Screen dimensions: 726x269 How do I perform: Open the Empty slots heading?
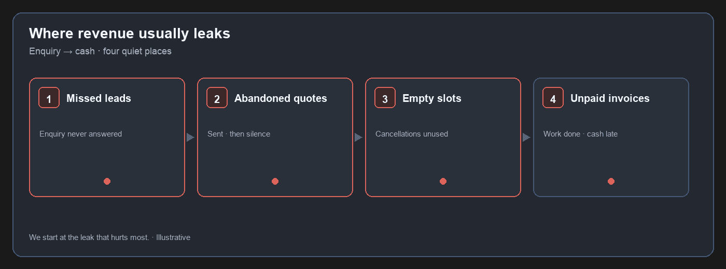431,98
